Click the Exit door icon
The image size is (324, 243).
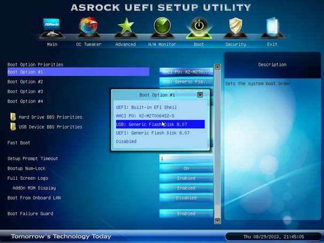pyautogui.click(x=272, y=27)
